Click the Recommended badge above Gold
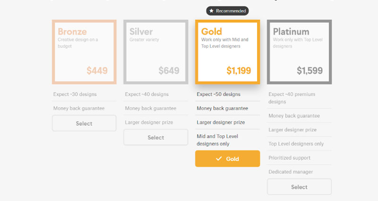This screenshot has width=378, height=201. tap(227, 11)
